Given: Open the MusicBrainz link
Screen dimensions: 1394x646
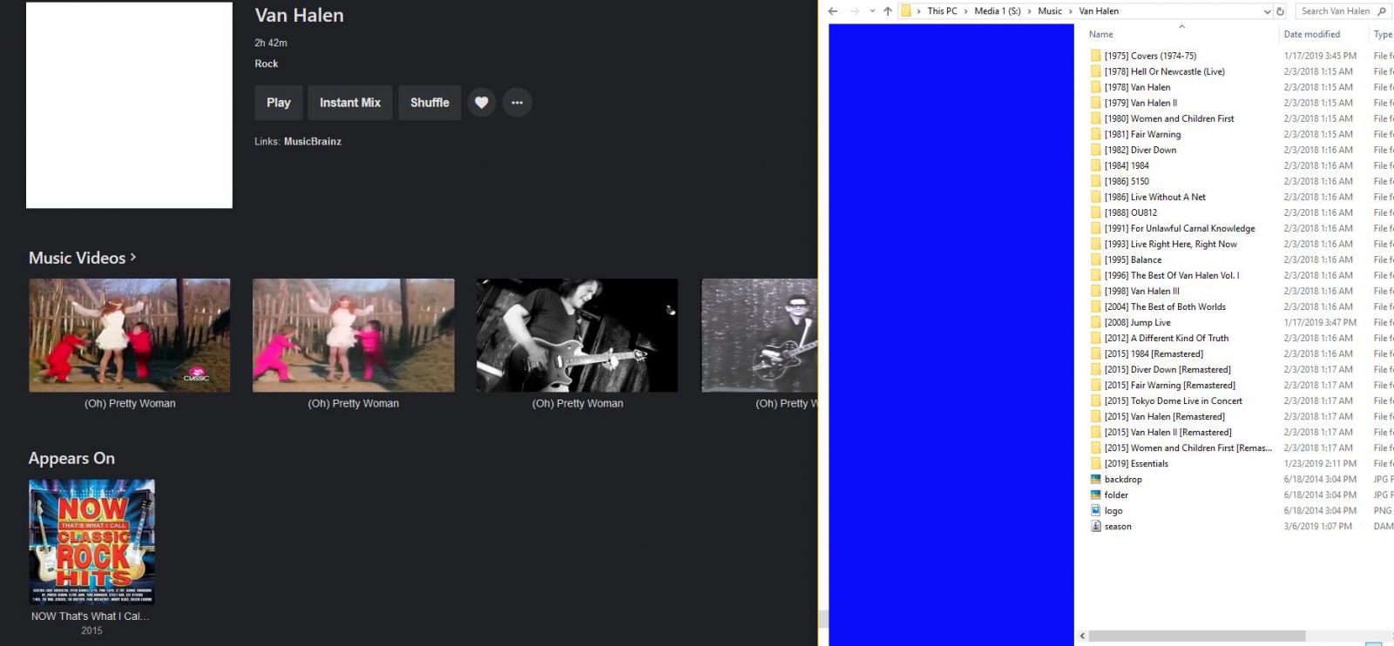Looking at the screenshot, I should click(x=313, y=141).
